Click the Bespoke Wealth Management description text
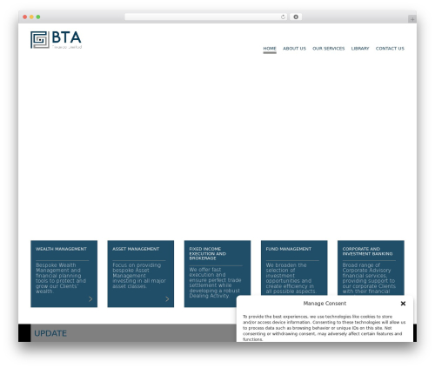 (61, 278)
